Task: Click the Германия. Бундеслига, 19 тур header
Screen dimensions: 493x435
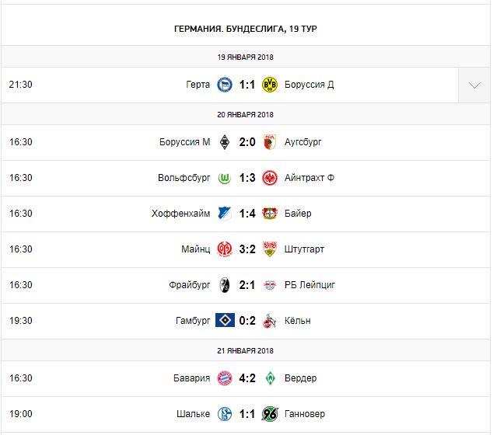Action: (x=246, y=29)
